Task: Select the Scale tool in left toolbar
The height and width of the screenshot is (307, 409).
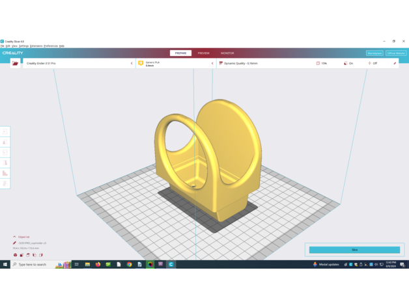Action: pyautogui.click(x=5, y=142)
